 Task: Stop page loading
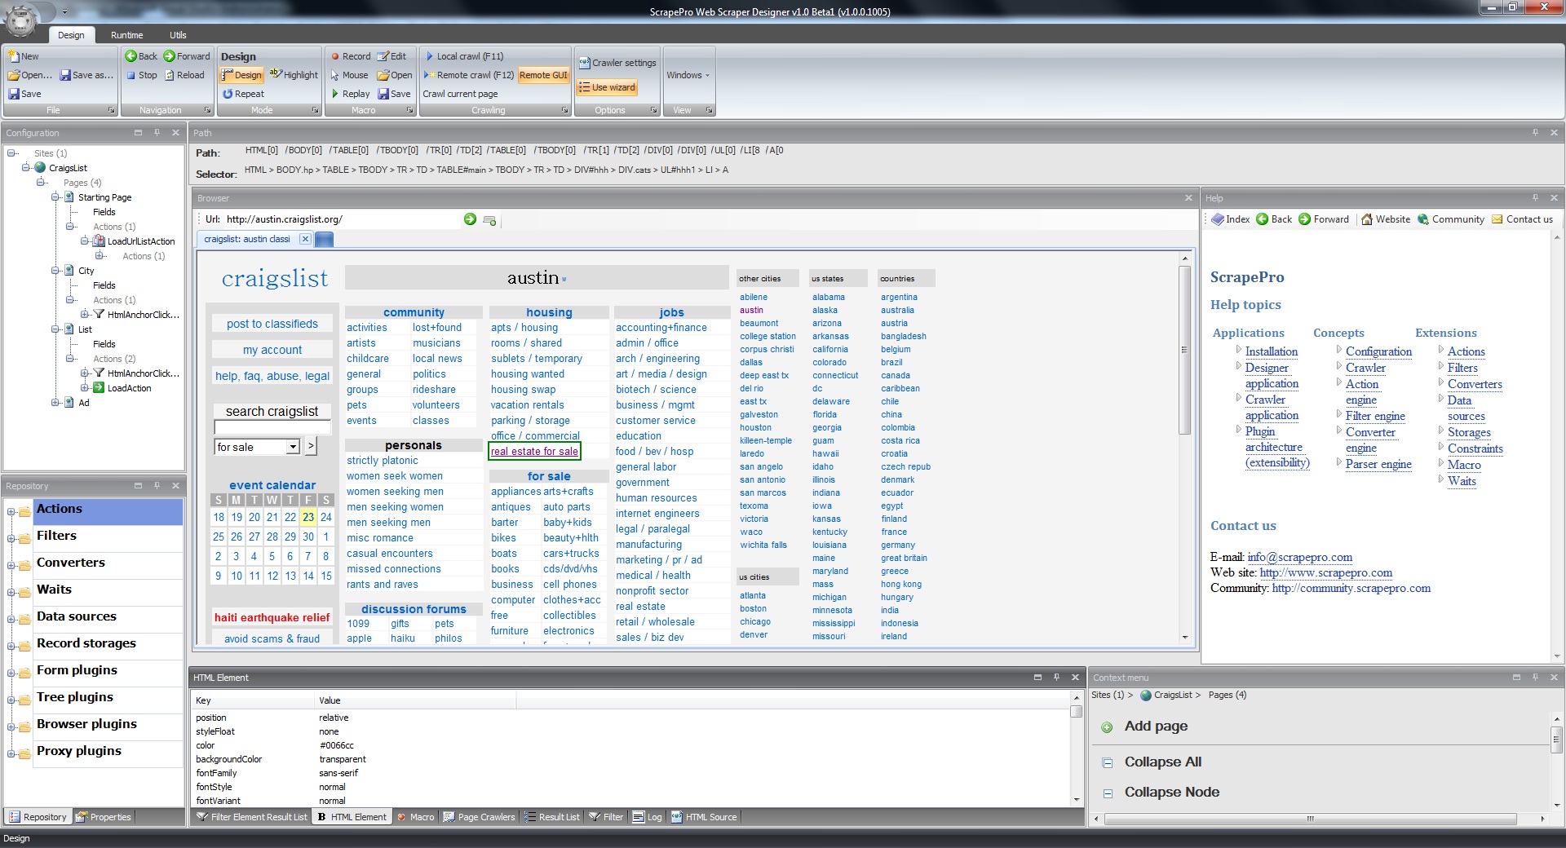click(x=141, y=75)
